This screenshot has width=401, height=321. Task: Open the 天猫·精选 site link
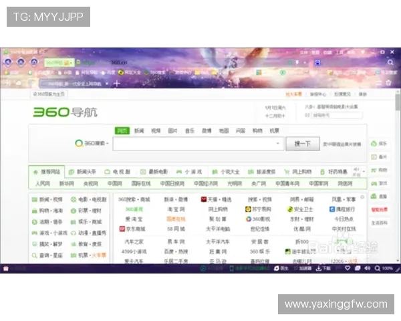coord(216,199)
